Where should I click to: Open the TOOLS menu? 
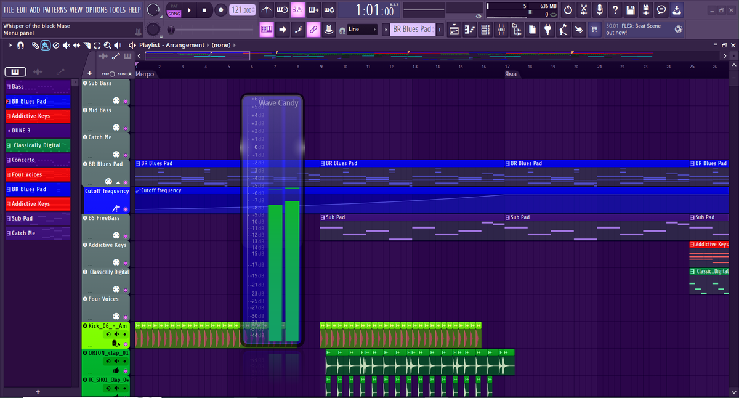pos(117,10)
